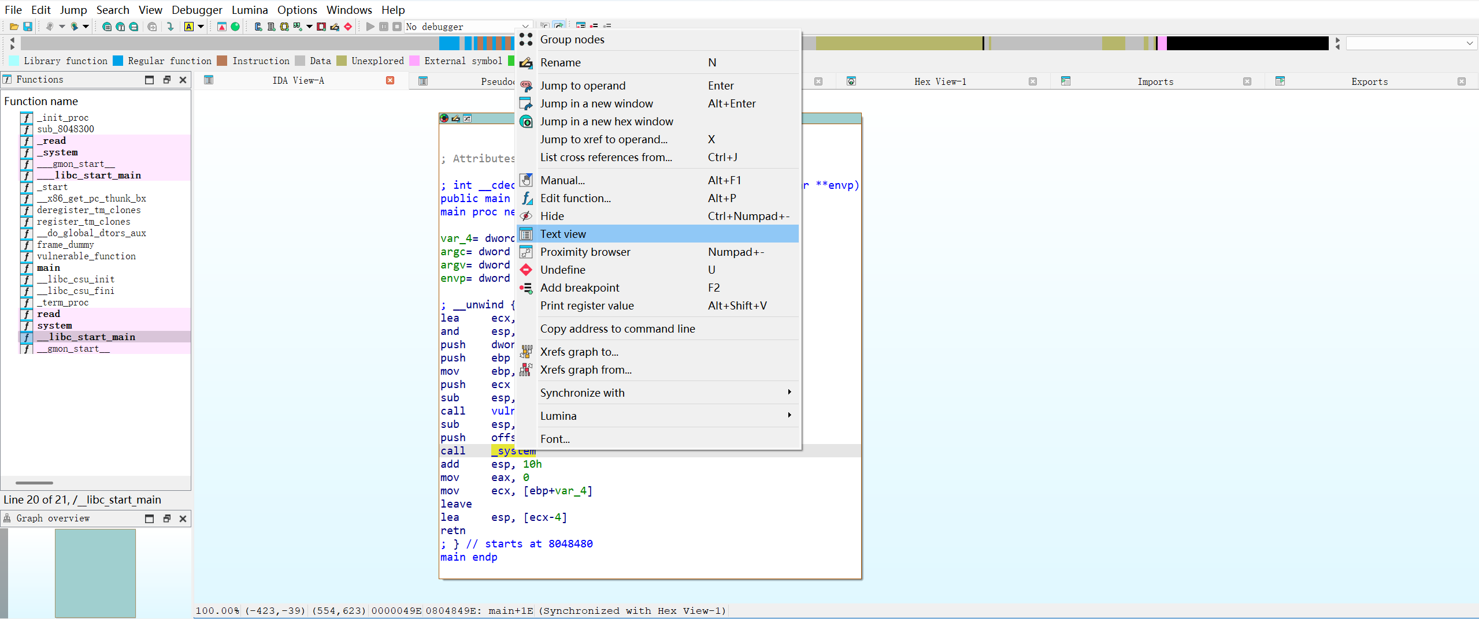The height and width of the screenshot is (619, 1479).
Task: Click the Hide eye icon in context menu
Action: [526, 216]
